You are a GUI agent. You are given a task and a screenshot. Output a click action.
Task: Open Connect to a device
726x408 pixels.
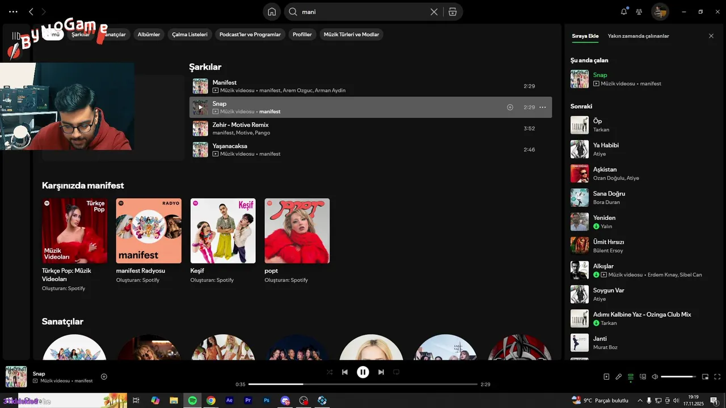[x=643, y=377]
